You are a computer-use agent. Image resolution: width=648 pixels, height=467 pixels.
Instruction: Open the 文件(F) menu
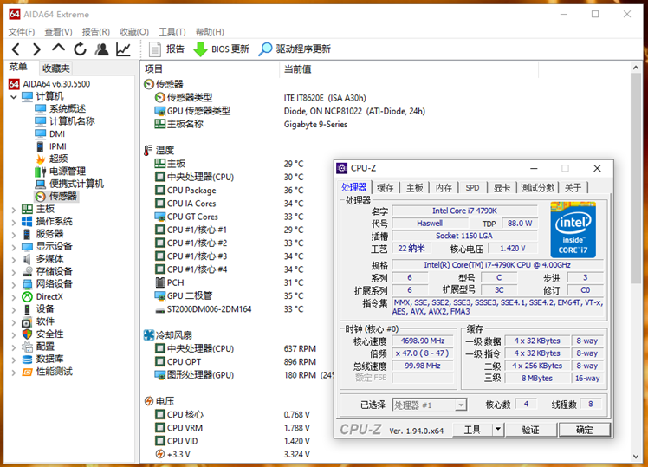click(x=22, y=32)
